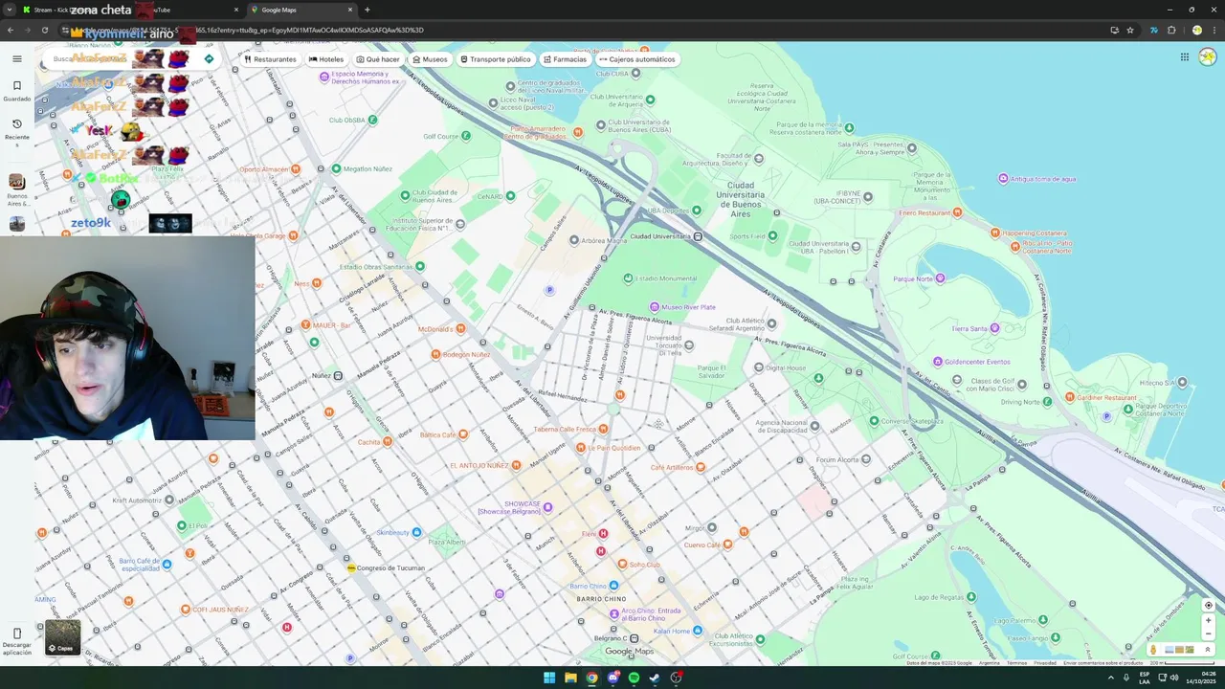Switch to the Google Maps browser tab
Screen dimensions: 1225x689
(301, 10)
